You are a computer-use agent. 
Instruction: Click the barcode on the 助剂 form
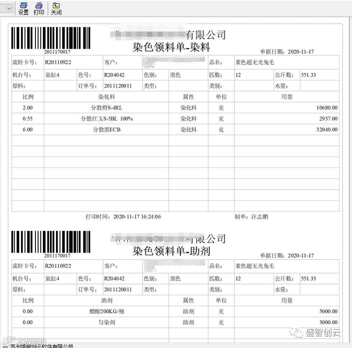(x=51, y=242)
